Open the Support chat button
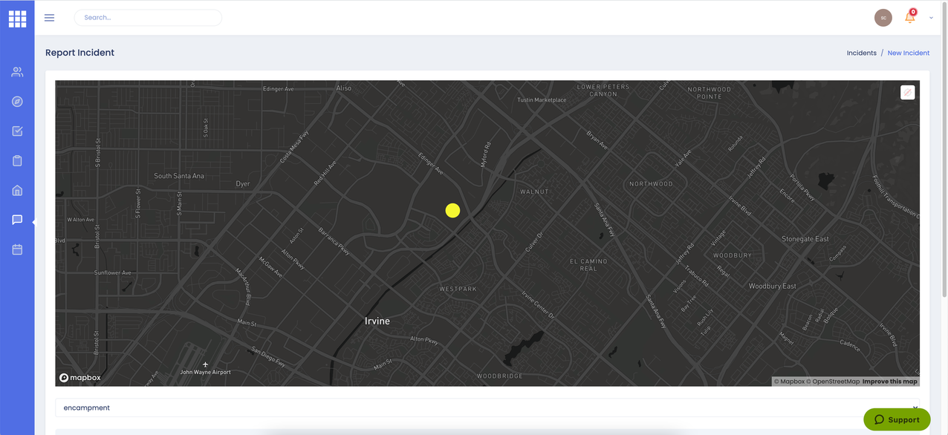Image resolution: width=948 pixels, height=435 pixels. point(897,419)
